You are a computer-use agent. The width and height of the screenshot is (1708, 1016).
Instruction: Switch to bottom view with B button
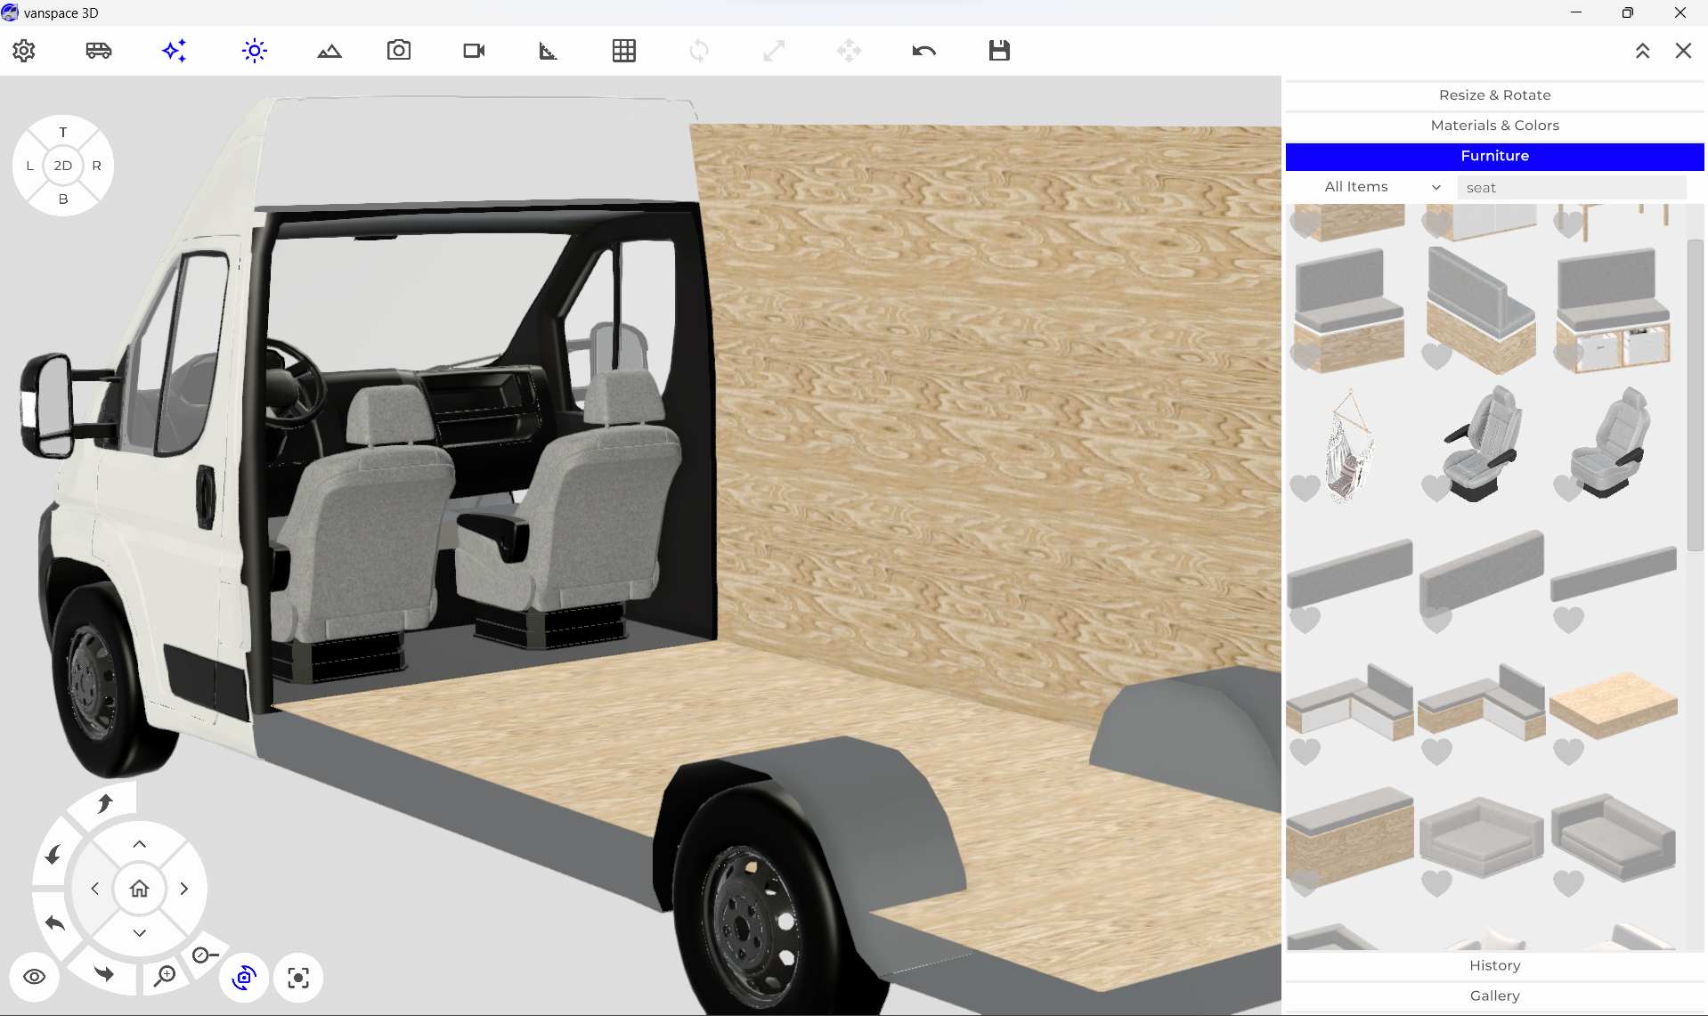[x=63, y=199]
